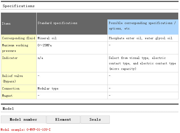Select the Connection row label
Viewport: 180px width, 133px height.
pos(11,89)
